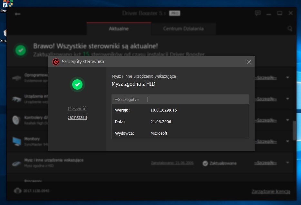Minimize the Driver Booster window
This screenshot has height=205, width=301.
click(269, 14)
